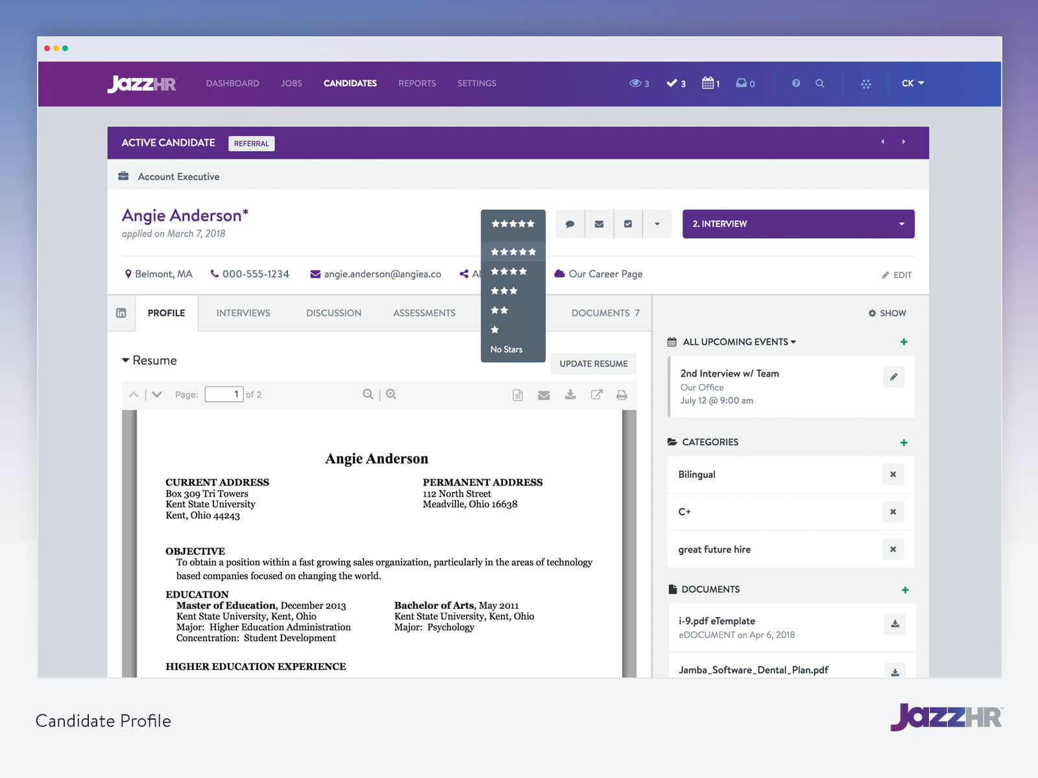Screen dimensions: 1038x778
Task: Click the Referral badge
Action: 252,143
